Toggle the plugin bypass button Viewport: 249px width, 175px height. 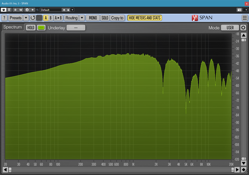pos(9,10)
